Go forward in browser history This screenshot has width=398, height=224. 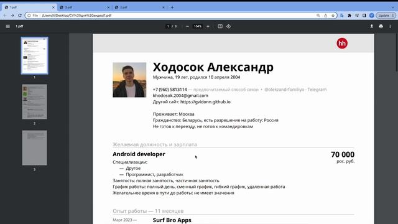pos(12,16)
